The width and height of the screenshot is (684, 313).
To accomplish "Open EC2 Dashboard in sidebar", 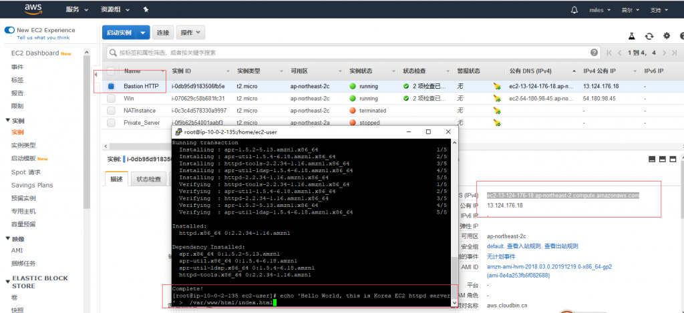I will point(35,53).
